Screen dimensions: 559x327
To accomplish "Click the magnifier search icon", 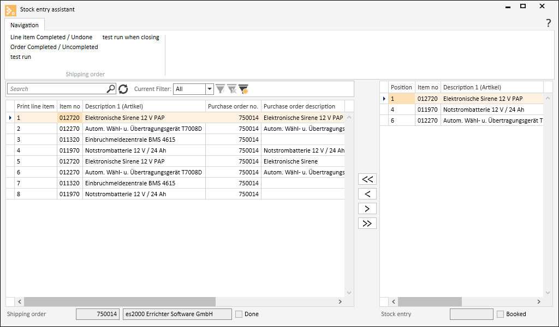I will tap(111, 89).
